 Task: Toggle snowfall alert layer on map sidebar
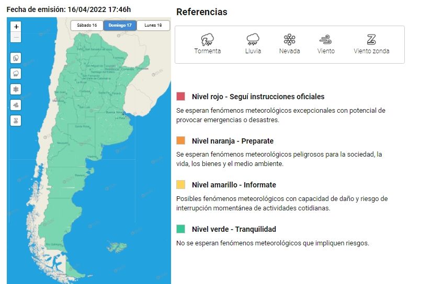[16, 89]
